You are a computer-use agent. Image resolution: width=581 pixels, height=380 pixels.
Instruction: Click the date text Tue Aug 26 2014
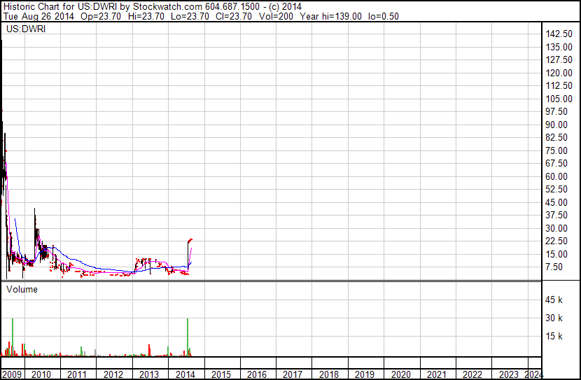38,17
